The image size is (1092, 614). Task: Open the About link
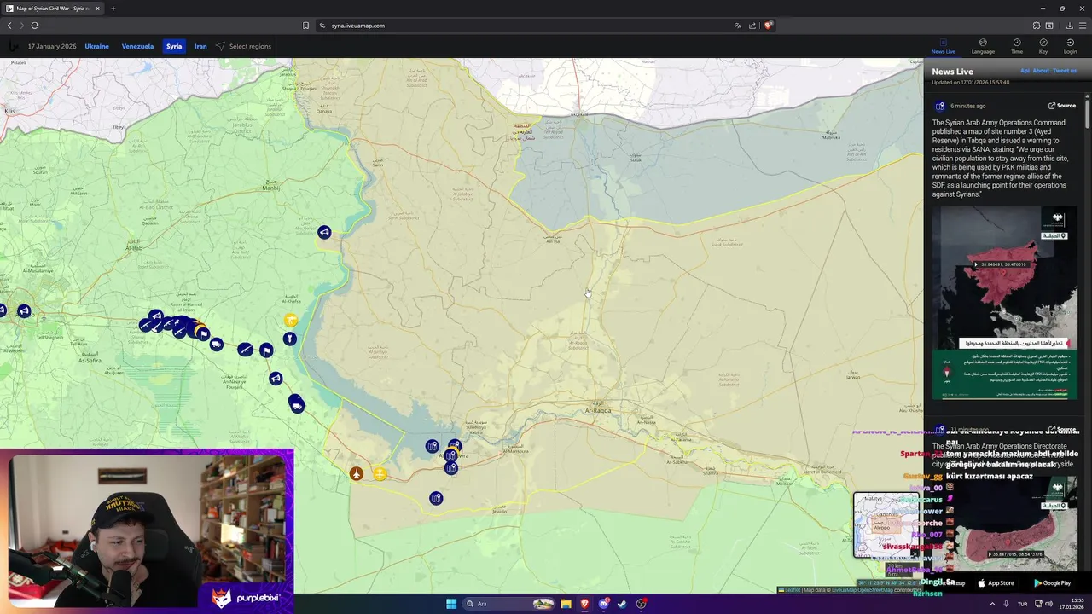1041,71
